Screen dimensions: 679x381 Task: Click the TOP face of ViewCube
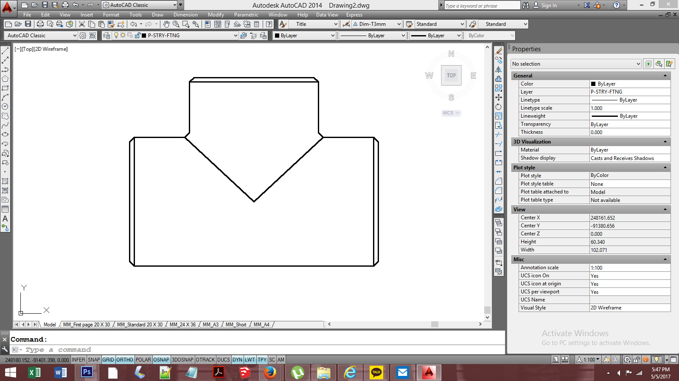click(x=451, y=75)
